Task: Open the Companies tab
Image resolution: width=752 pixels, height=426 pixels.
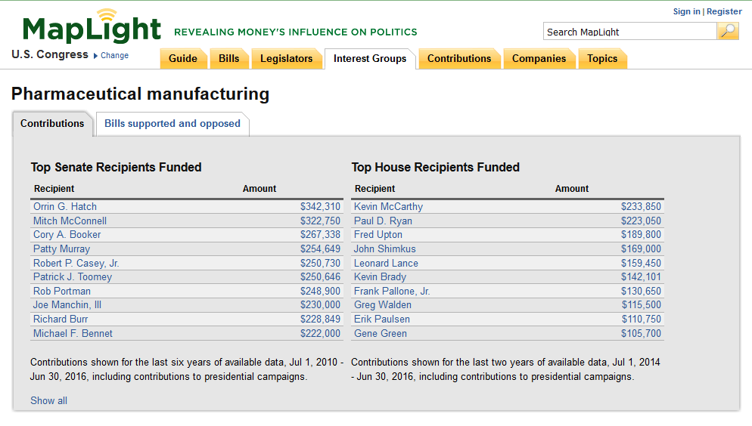Action: [x=539, y=58]
